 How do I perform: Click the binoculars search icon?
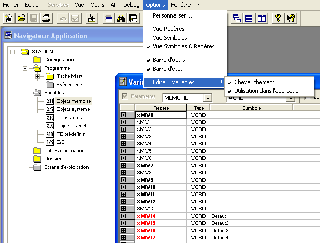(x=121, y=19)
